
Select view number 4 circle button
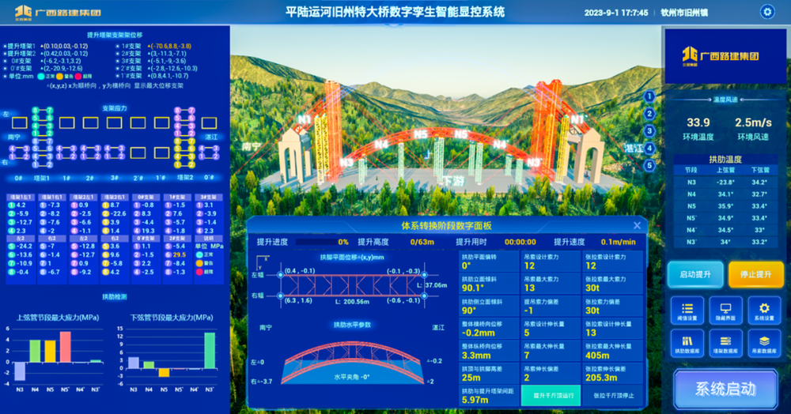click(x=649, y=148)
